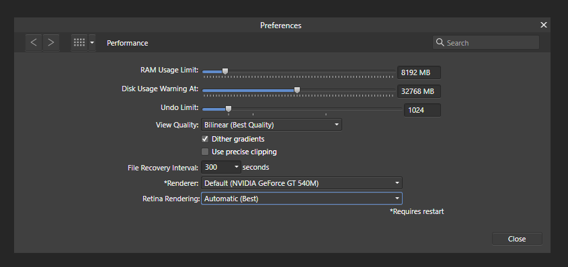568x267 pixels.
Task: Click the Undo Limit slider handle
Action: click(229, 109)
